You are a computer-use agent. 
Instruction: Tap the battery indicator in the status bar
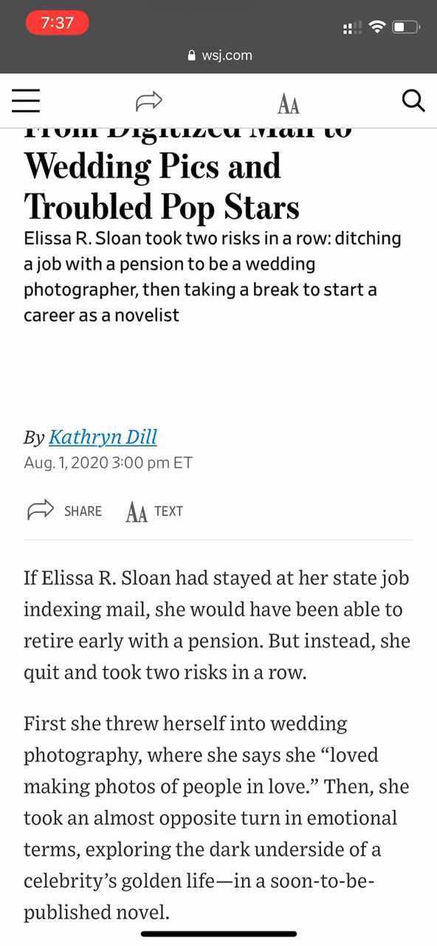(406, 27)
